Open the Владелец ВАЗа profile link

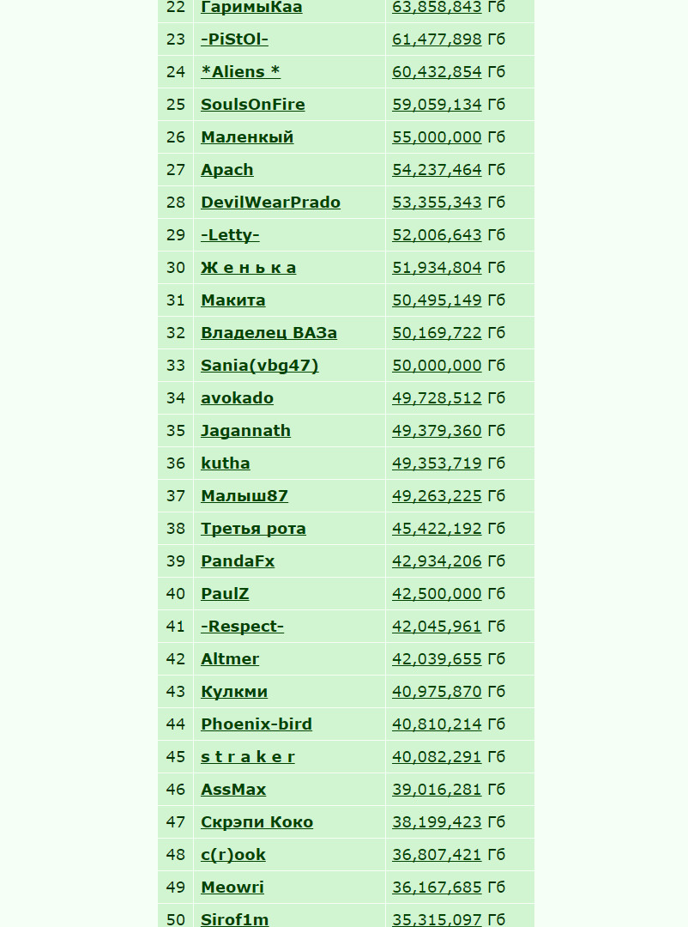pyautogui.click(x=269, y=333)
